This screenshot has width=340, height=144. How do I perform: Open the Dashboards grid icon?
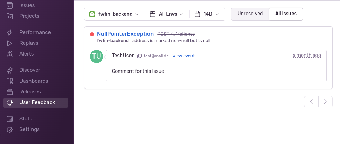(10, 81)
